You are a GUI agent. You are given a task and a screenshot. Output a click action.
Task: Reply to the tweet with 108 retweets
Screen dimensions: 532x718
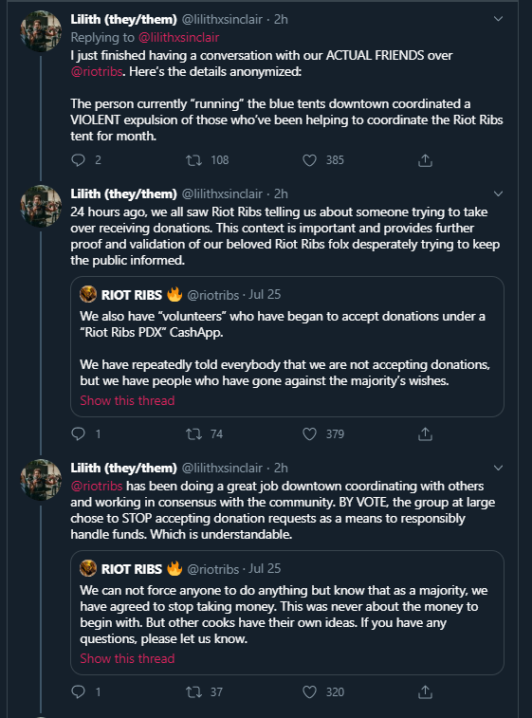click(79, 159)
